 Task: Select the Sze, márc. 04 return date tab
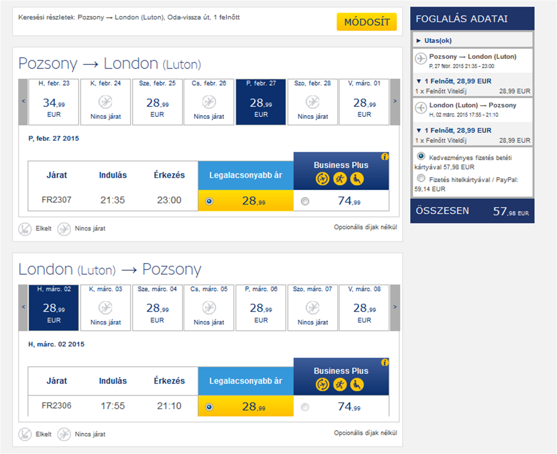tap(157, 308)
